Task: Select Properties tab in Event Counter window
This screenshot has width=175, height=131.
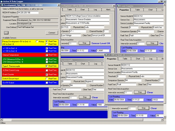Action: pyautogui.click(x=124, y=10)
